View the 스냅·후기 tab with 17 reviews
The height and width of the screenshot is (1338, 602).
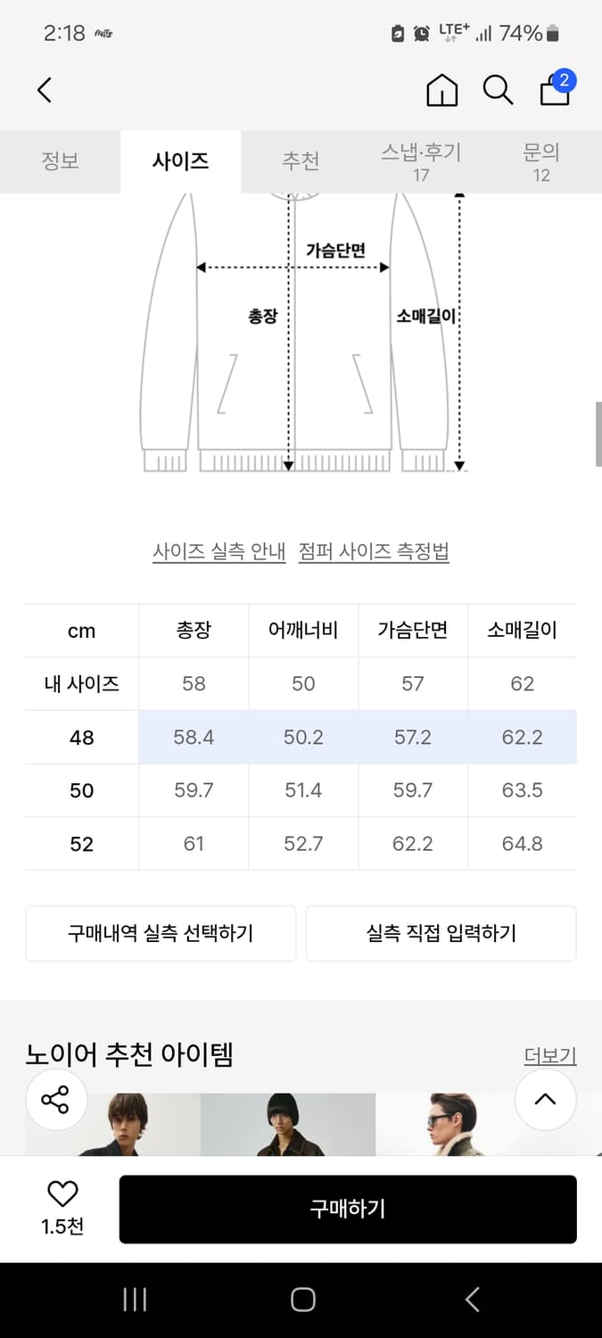pos(421,161)
